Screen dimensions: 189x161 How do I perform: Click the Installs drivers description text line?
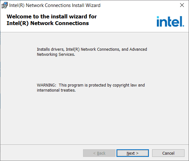pos(92,49)
